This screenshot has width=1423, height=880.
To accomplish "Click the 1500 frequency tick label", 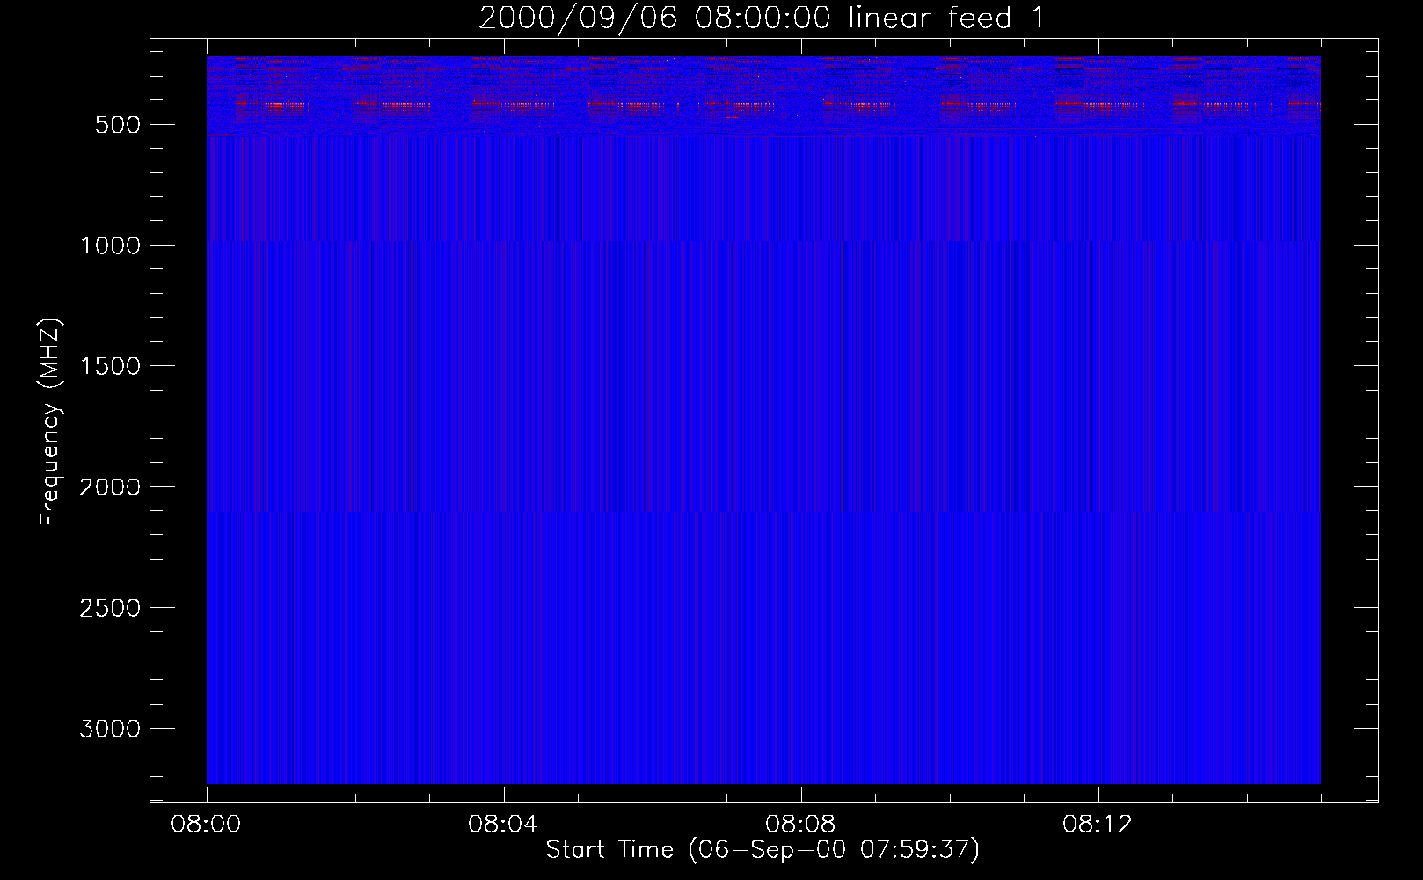I will 110,366.
